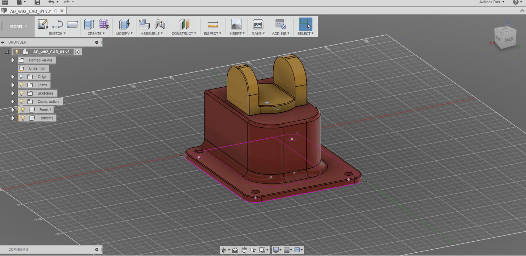This screenshot has height=256, width=526.
Task: Select the AD_w02_CAD_01 v3* document tab
Action: (31, 11)
